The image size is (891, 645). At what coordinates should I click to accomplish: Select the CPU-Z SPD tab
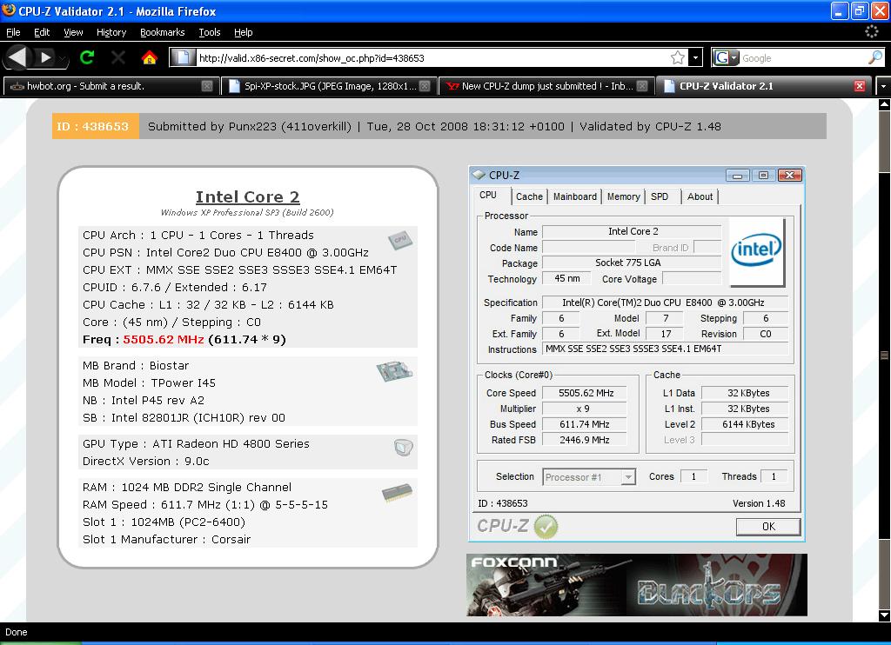[660, 196]
